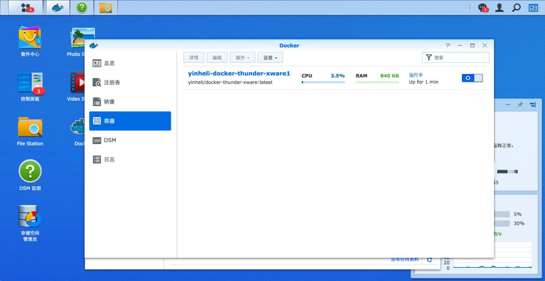545x281 pixels.
Task: Click the Docker whale taskbar icon
Action: pos(58,8)
